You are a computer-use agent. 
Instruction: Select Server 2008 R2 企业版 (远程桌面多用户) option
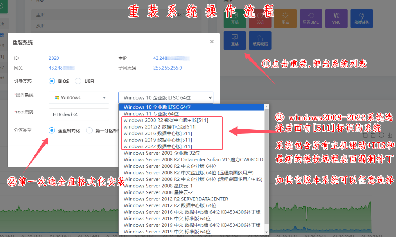pyautogui.click(x=191, y=173)
